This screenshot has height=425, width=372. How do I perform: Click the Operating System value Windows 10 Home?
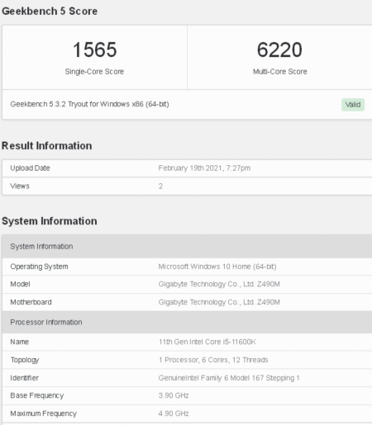(x=217, y=267)
